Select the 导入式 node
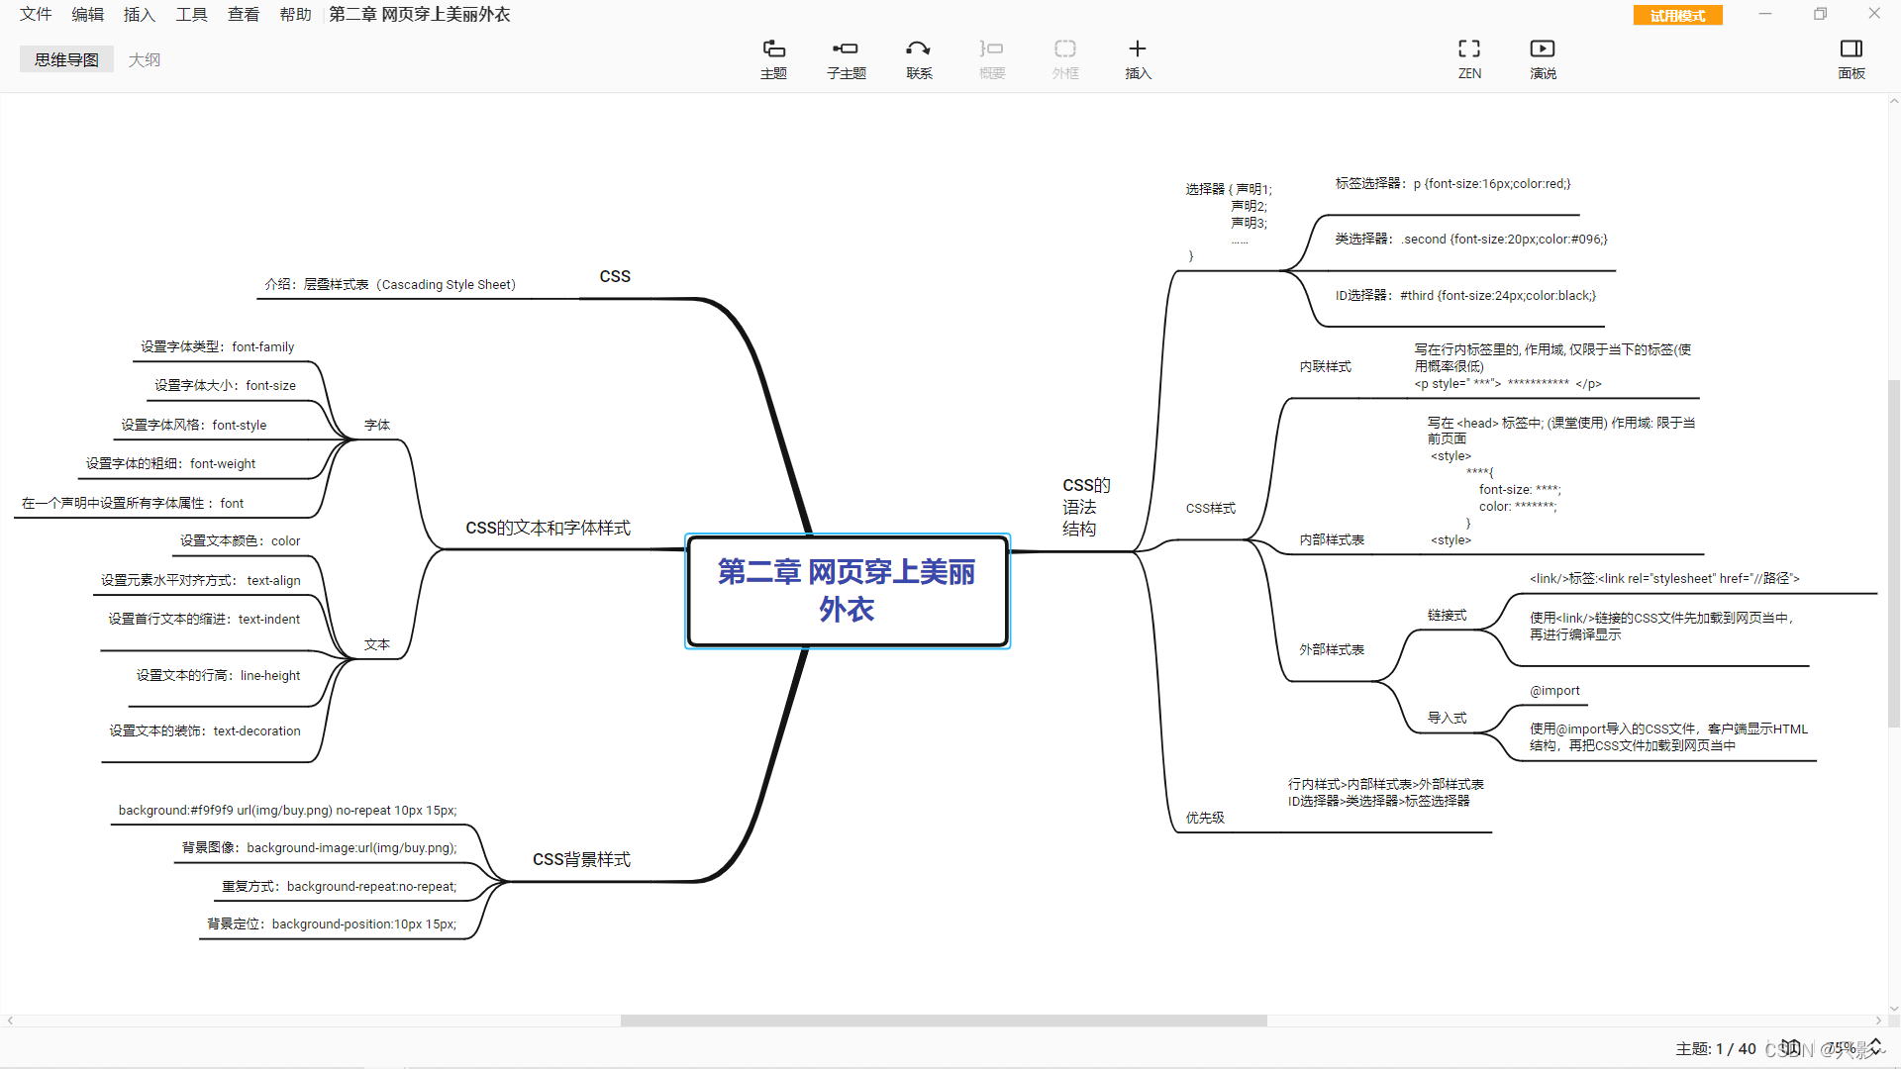This screenshot has width=1901, height=1069. (1448, 718)
